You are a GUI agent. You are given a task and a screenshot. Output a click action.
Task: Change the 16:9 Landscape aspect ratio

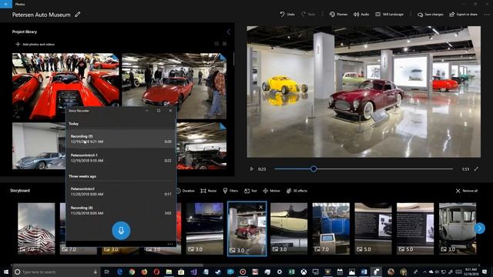pos(389,15)
